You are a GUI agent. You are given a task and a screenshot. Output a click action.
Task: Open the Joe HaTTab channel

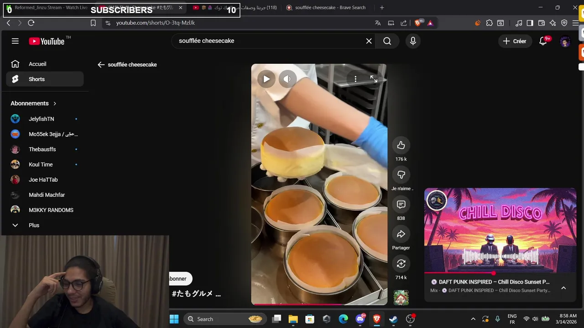point(45,179)
